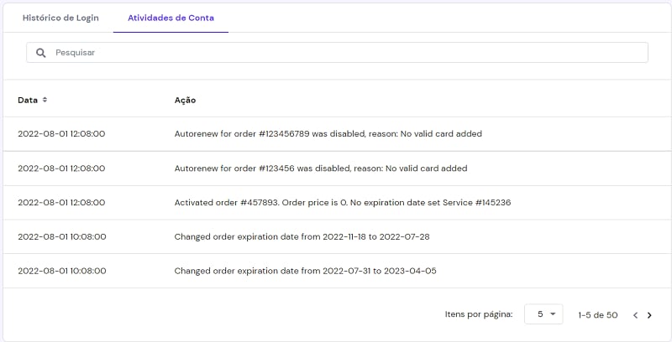672x342 pixels.
Task: Select the Autorenew order #123456789 entry text
Action: point(328,133)
